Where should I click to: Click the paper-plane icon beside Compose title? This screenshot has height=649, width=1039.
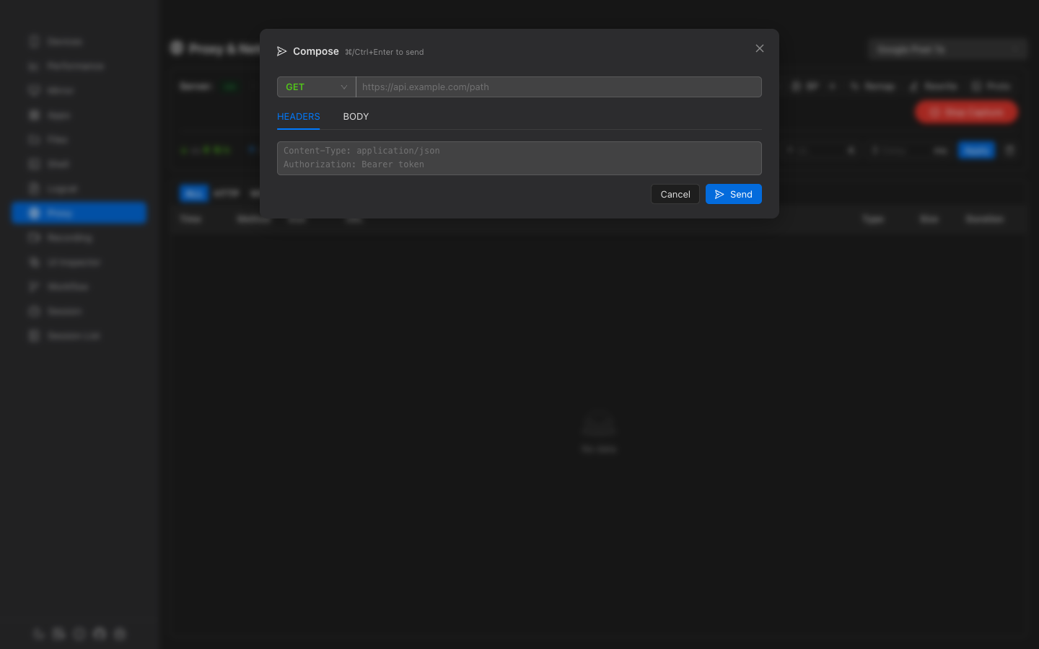[x=282, y=51]
